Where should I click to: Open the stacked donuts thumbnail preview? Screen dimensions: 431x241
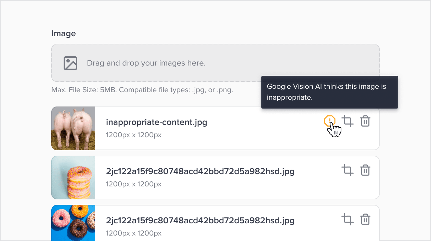pyautogui.click(x=73, y=178)
